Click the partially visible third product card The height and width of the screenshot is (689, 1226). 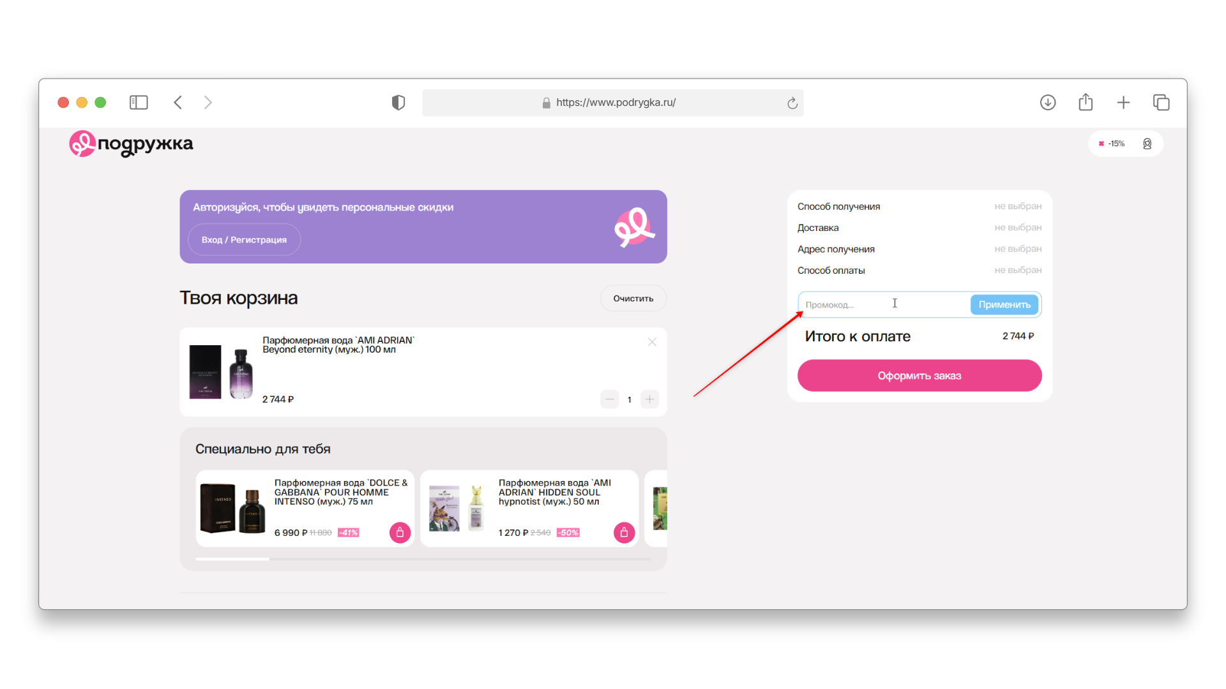[x=656, y=508]
